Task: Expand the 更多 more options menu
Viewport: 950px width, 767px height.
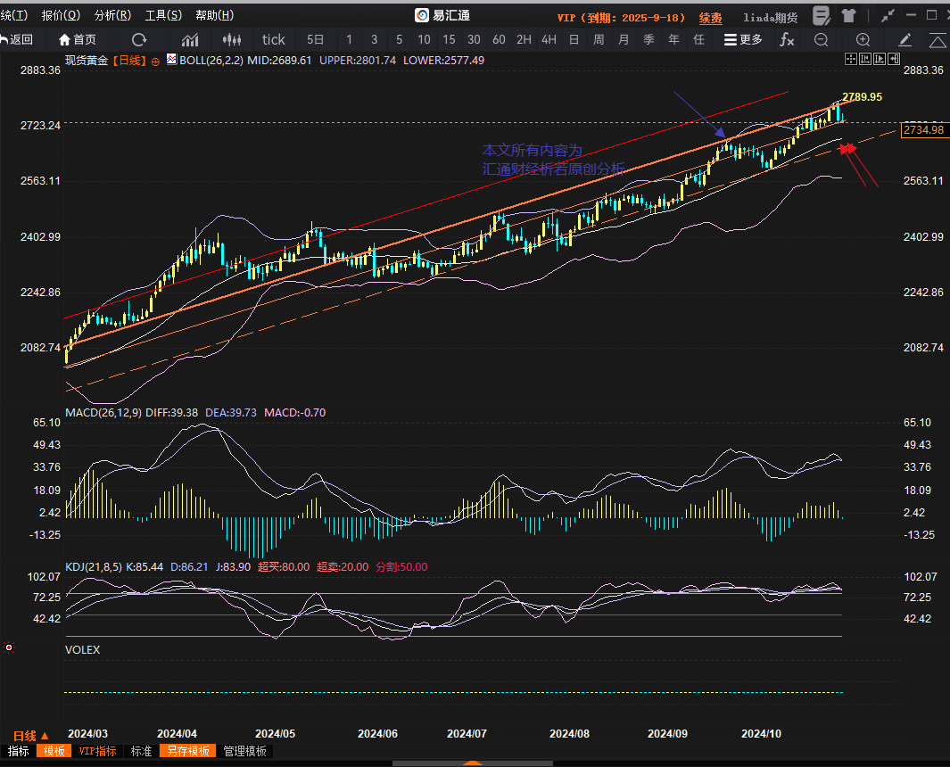Action: [x=743, y=39]
